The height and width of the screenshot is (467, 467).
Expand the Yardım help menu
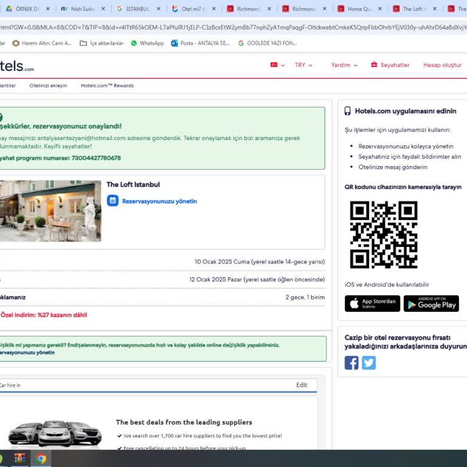coord(344,65)
